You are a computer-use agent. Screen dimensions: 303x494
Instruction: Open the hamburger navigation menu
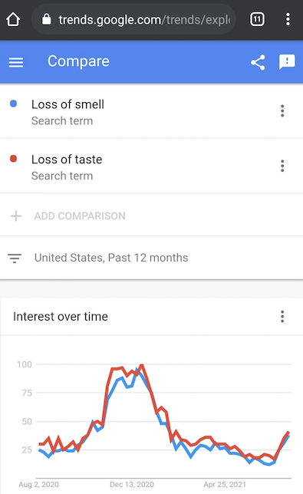point(16,62)
